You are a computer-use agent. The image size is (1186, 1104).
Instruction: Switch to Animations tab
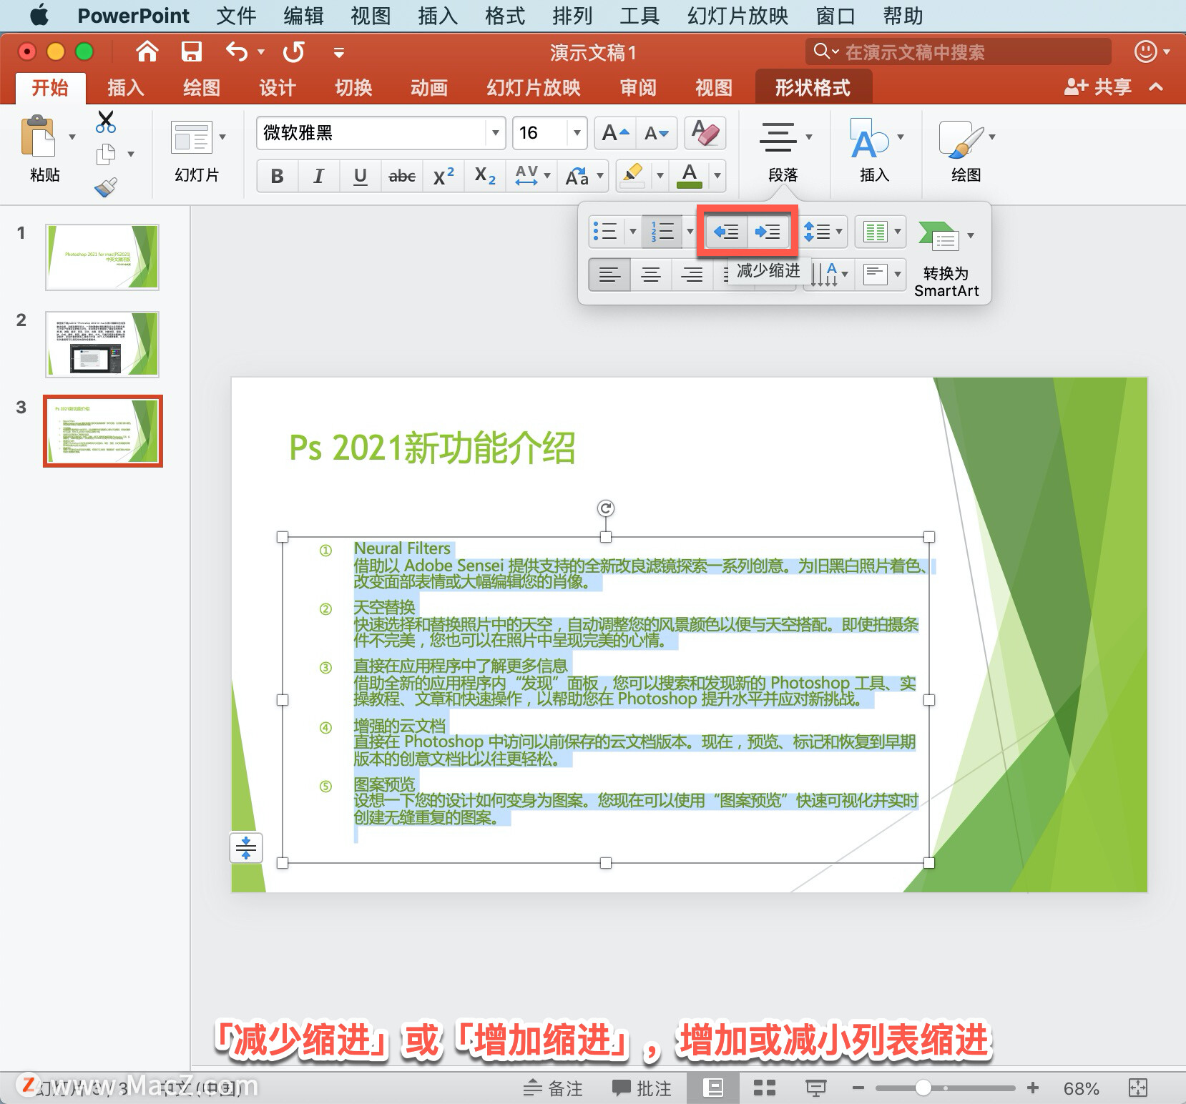428,88
